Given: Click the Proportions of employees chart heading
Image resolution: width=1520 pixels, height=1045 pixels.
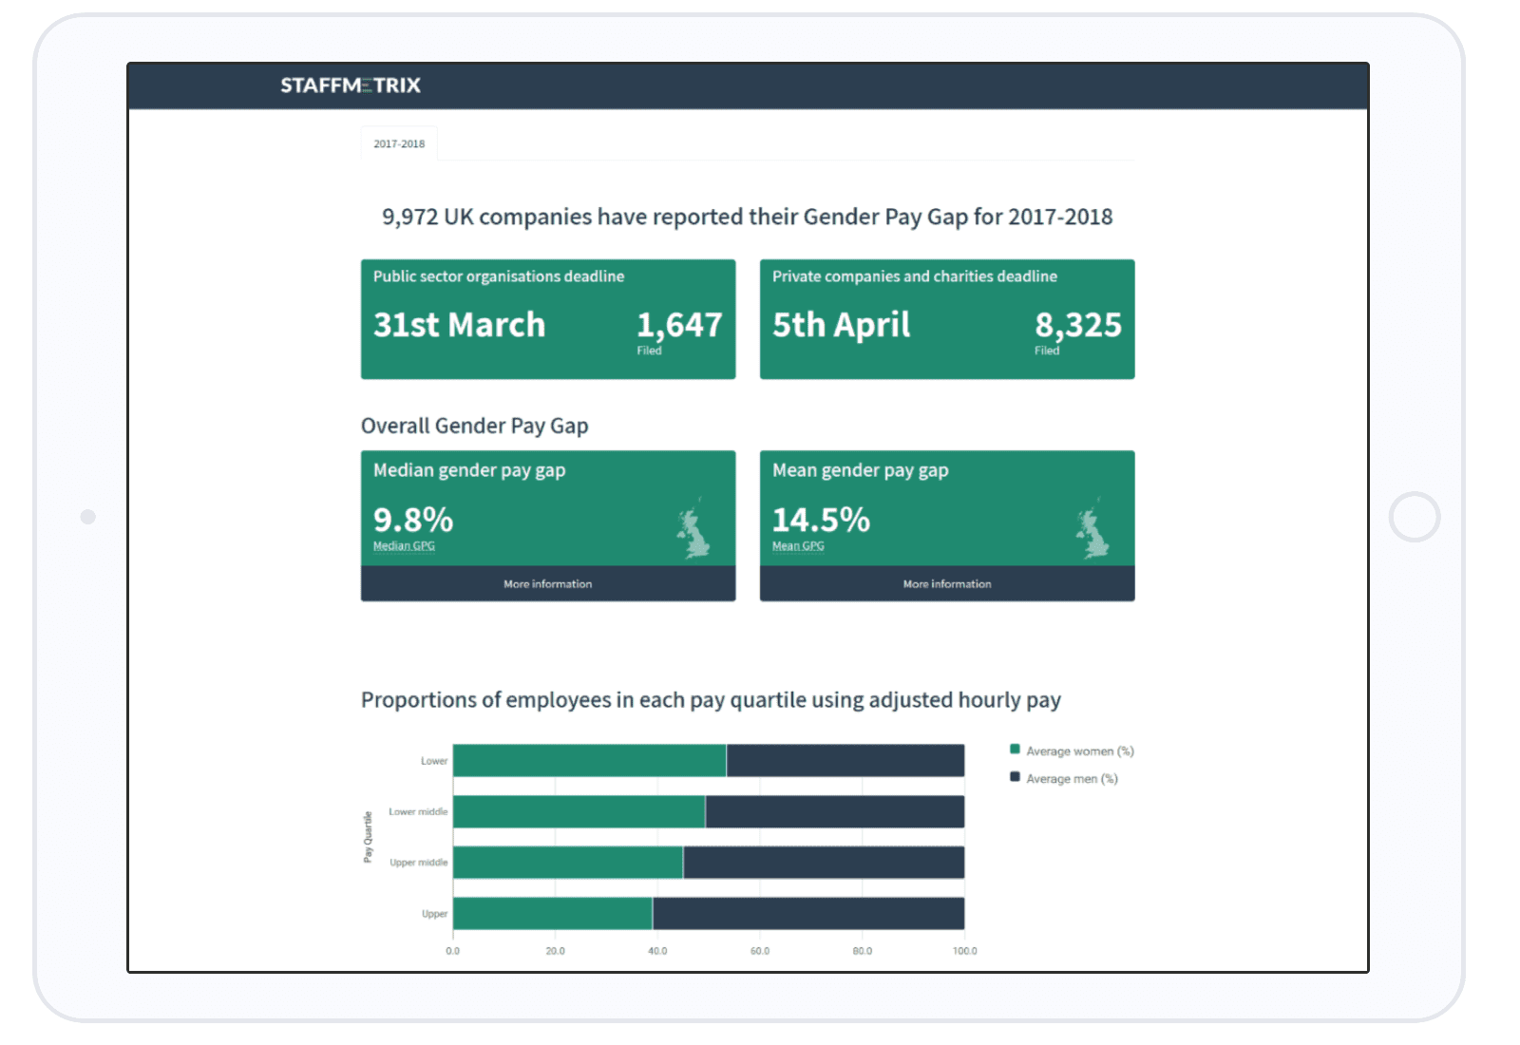Looking at the screenshot, I should [711, 700].
